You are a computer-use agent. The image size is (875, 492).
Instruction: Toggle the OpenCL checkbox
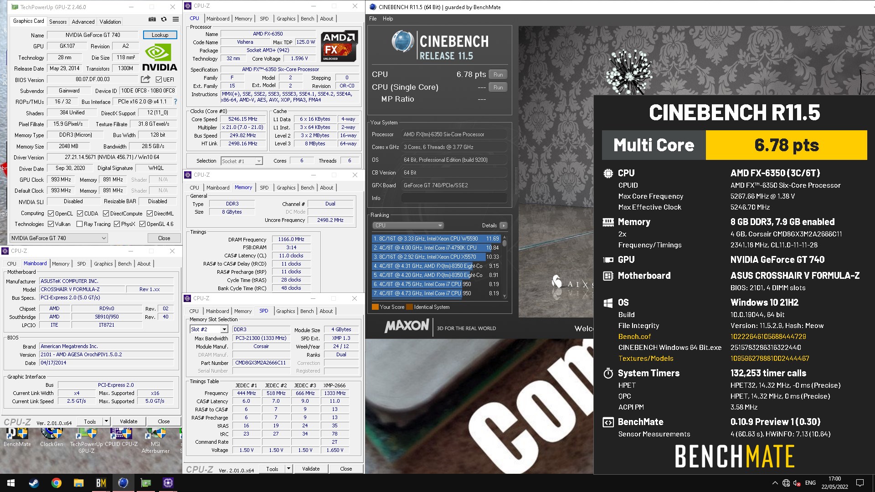[x=51, y=213]
